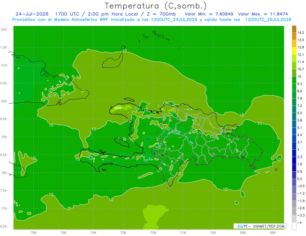Click the "-0.5" color scale value
Screen dimensions: 306x236
(301, 186)
